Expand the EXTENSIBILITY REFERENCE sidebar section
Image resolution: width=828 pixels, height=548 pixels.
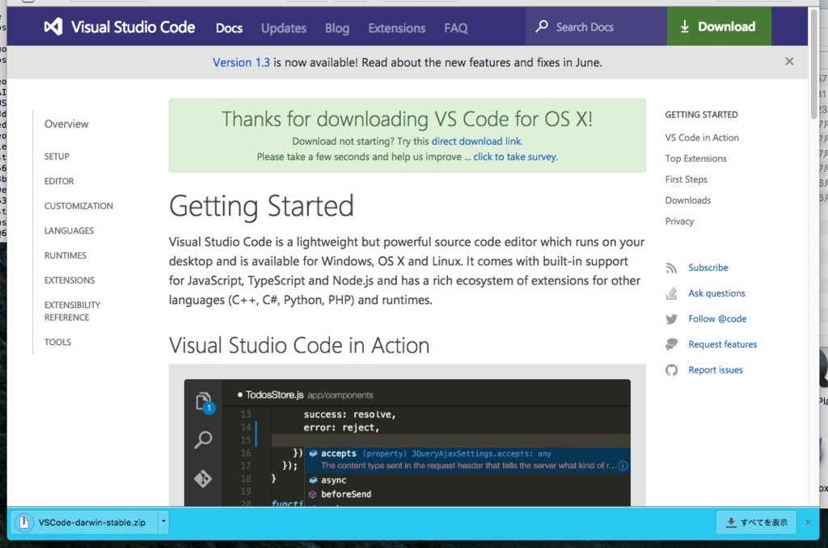(x=72, y=311)
